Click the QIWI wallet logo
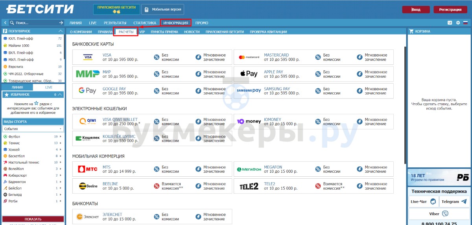 [87, 122]
